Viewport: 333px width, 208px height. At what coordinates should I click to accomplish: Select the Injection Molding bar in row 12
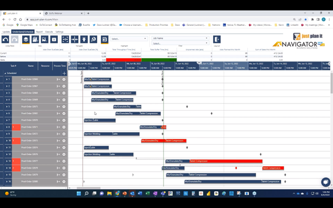[x=97, y=154]
